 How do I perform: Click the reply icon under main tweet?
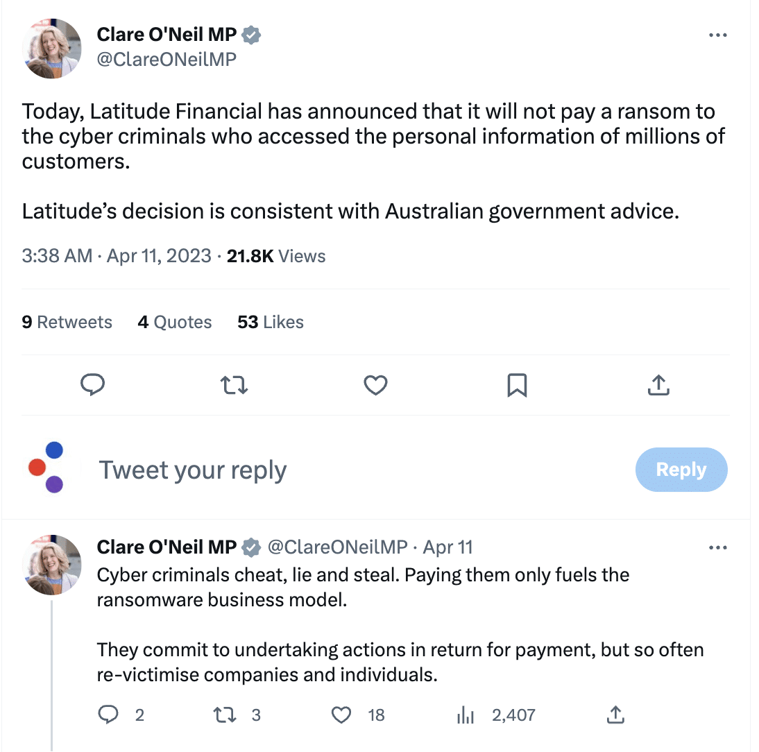(92, 384)
